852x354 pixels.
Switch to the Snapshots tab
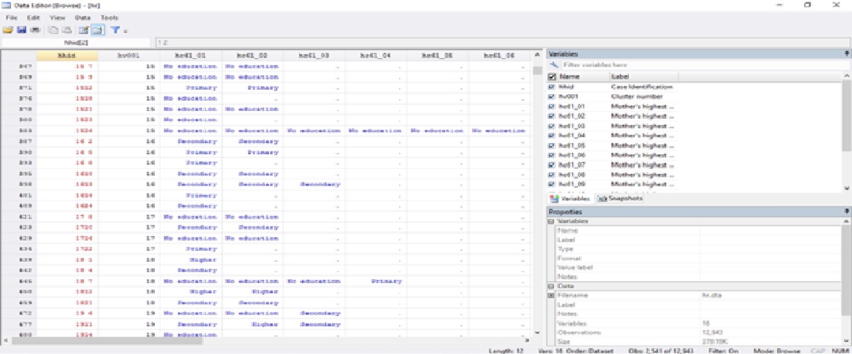[x=620, y=199]
